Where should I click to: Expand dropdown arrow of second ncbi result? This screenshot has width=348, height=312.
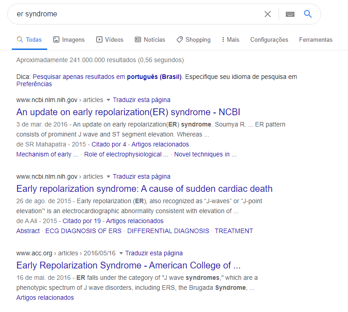(x=108, y=177)
